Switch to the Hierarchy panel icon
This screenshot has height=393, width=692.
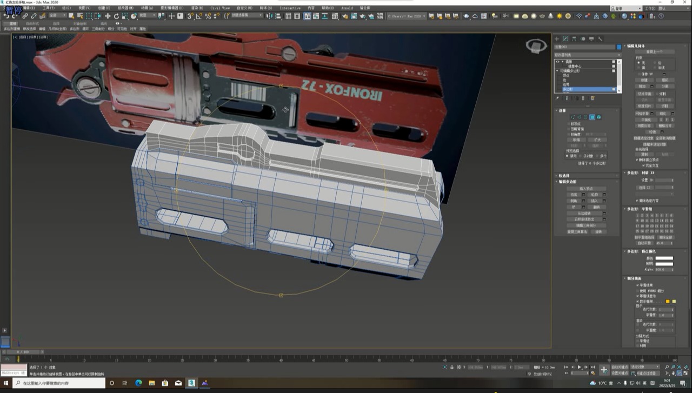574,39
